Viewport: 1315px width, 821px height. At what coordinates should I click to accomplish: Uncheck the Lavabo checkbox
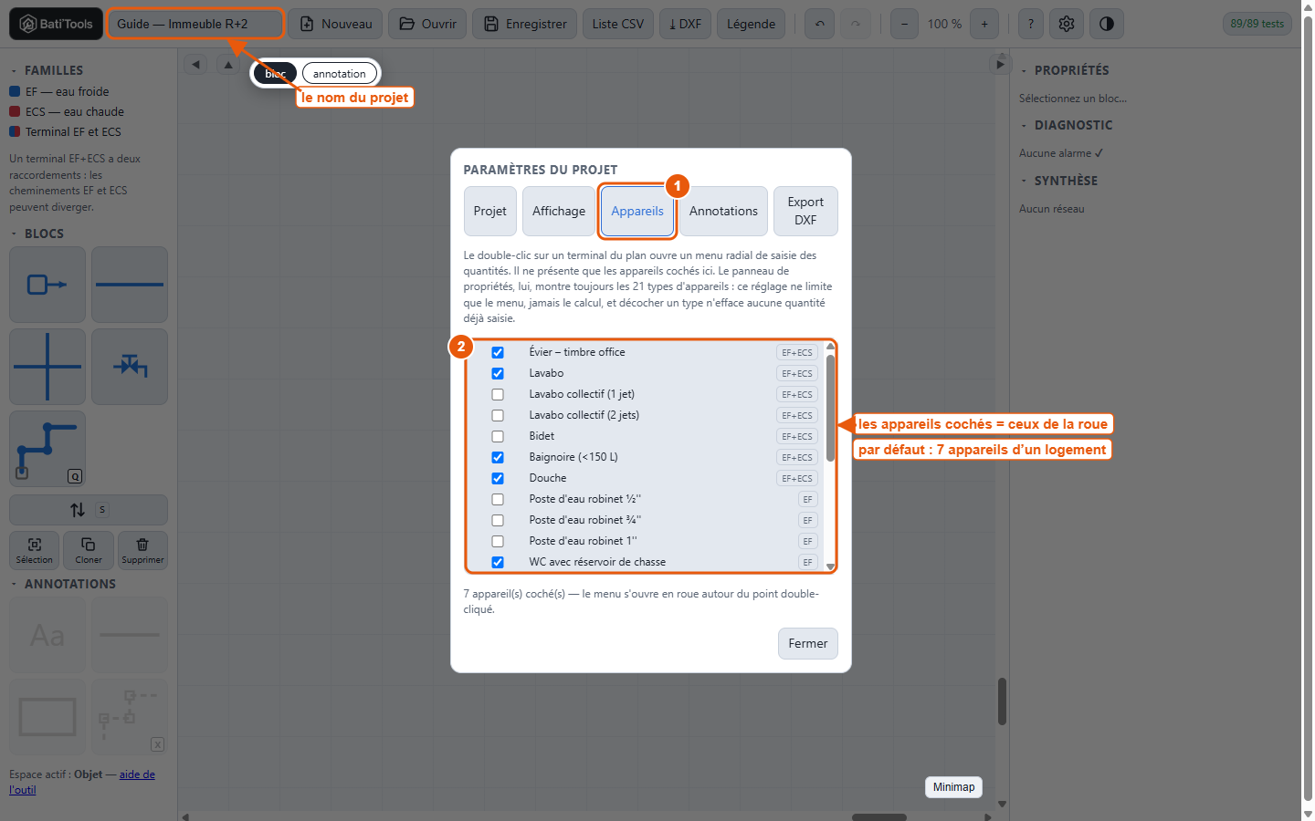[498, 373]
